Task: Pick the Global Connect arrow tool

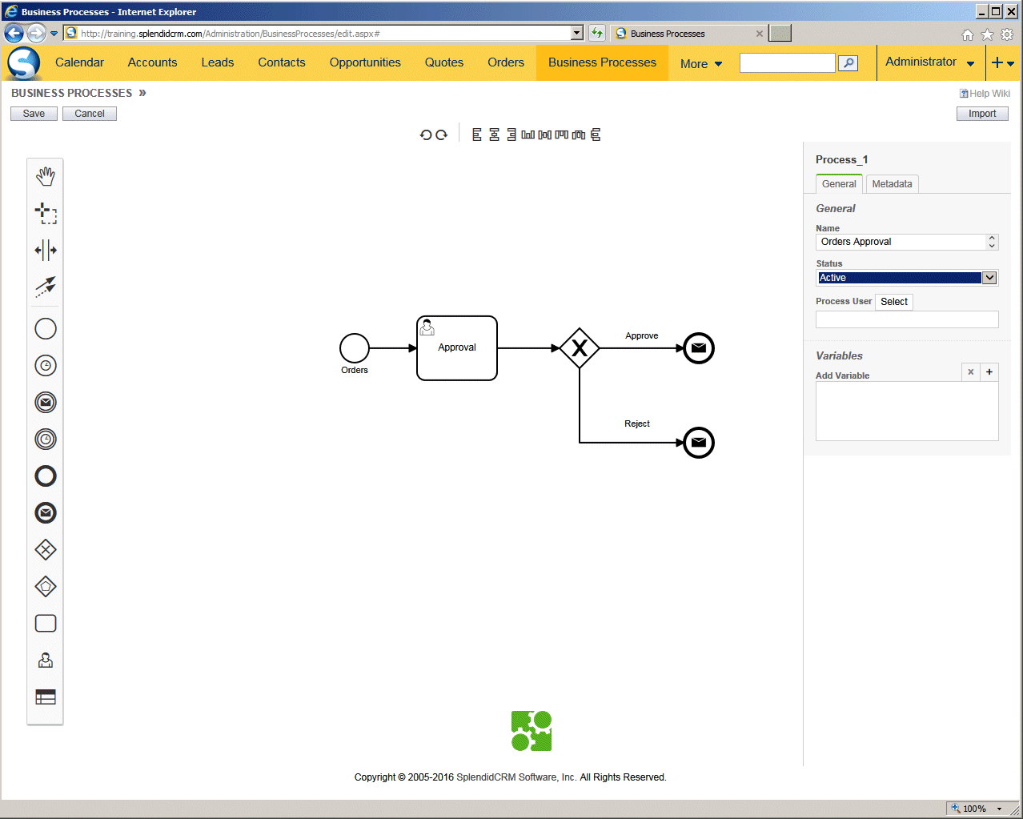Action: pyautogui.click(x=46, y=287)
